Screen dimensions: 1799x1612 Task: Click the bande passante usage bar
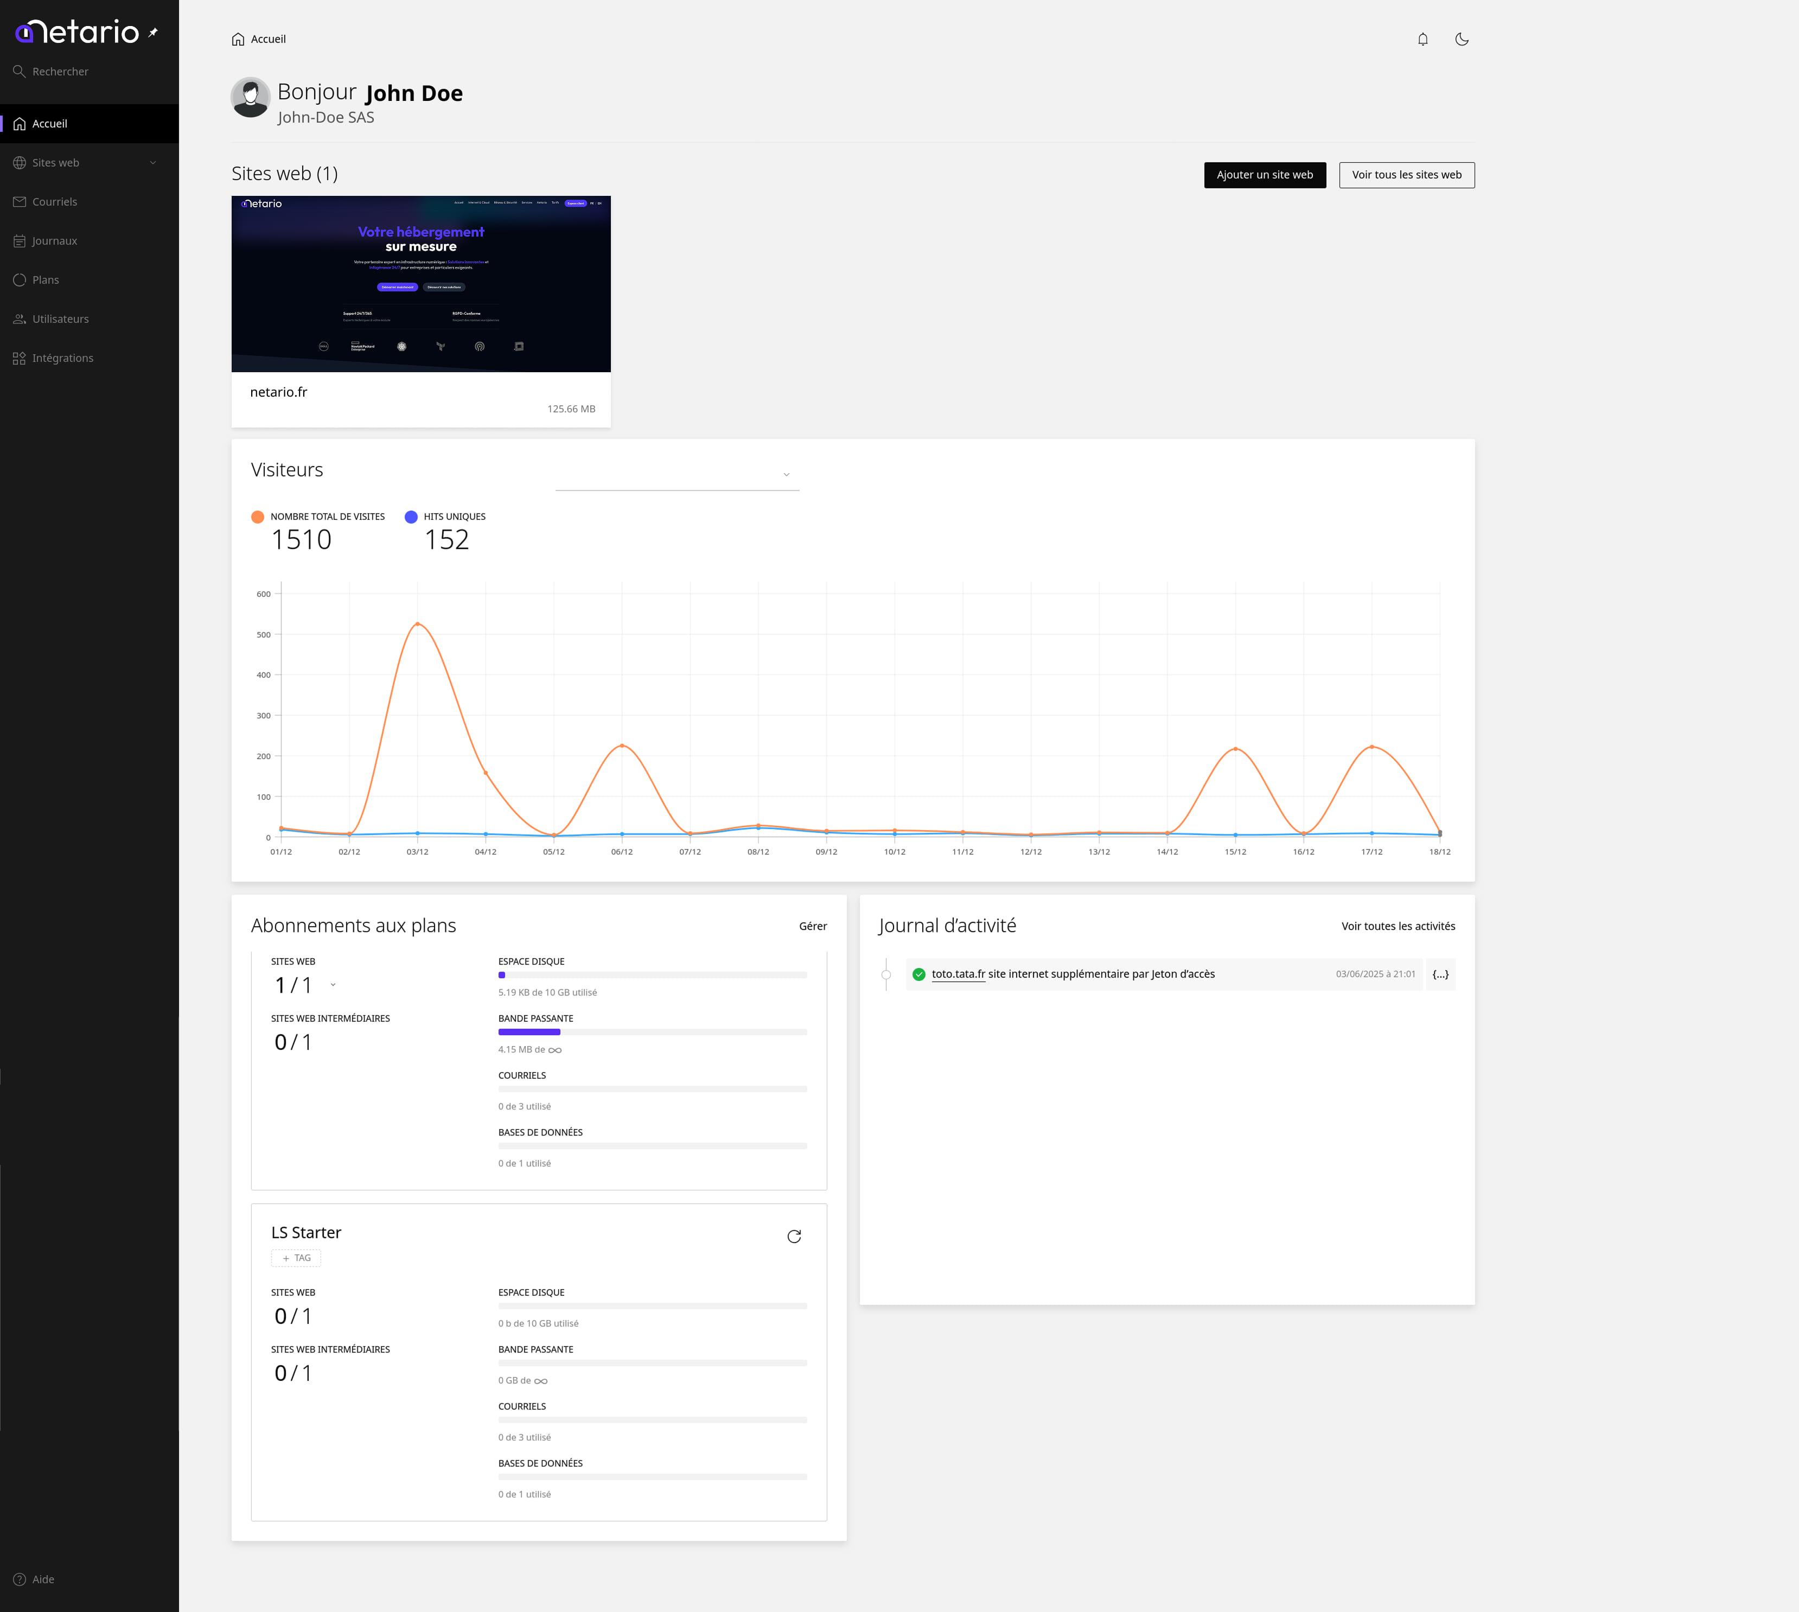[x=651, y=1032]
